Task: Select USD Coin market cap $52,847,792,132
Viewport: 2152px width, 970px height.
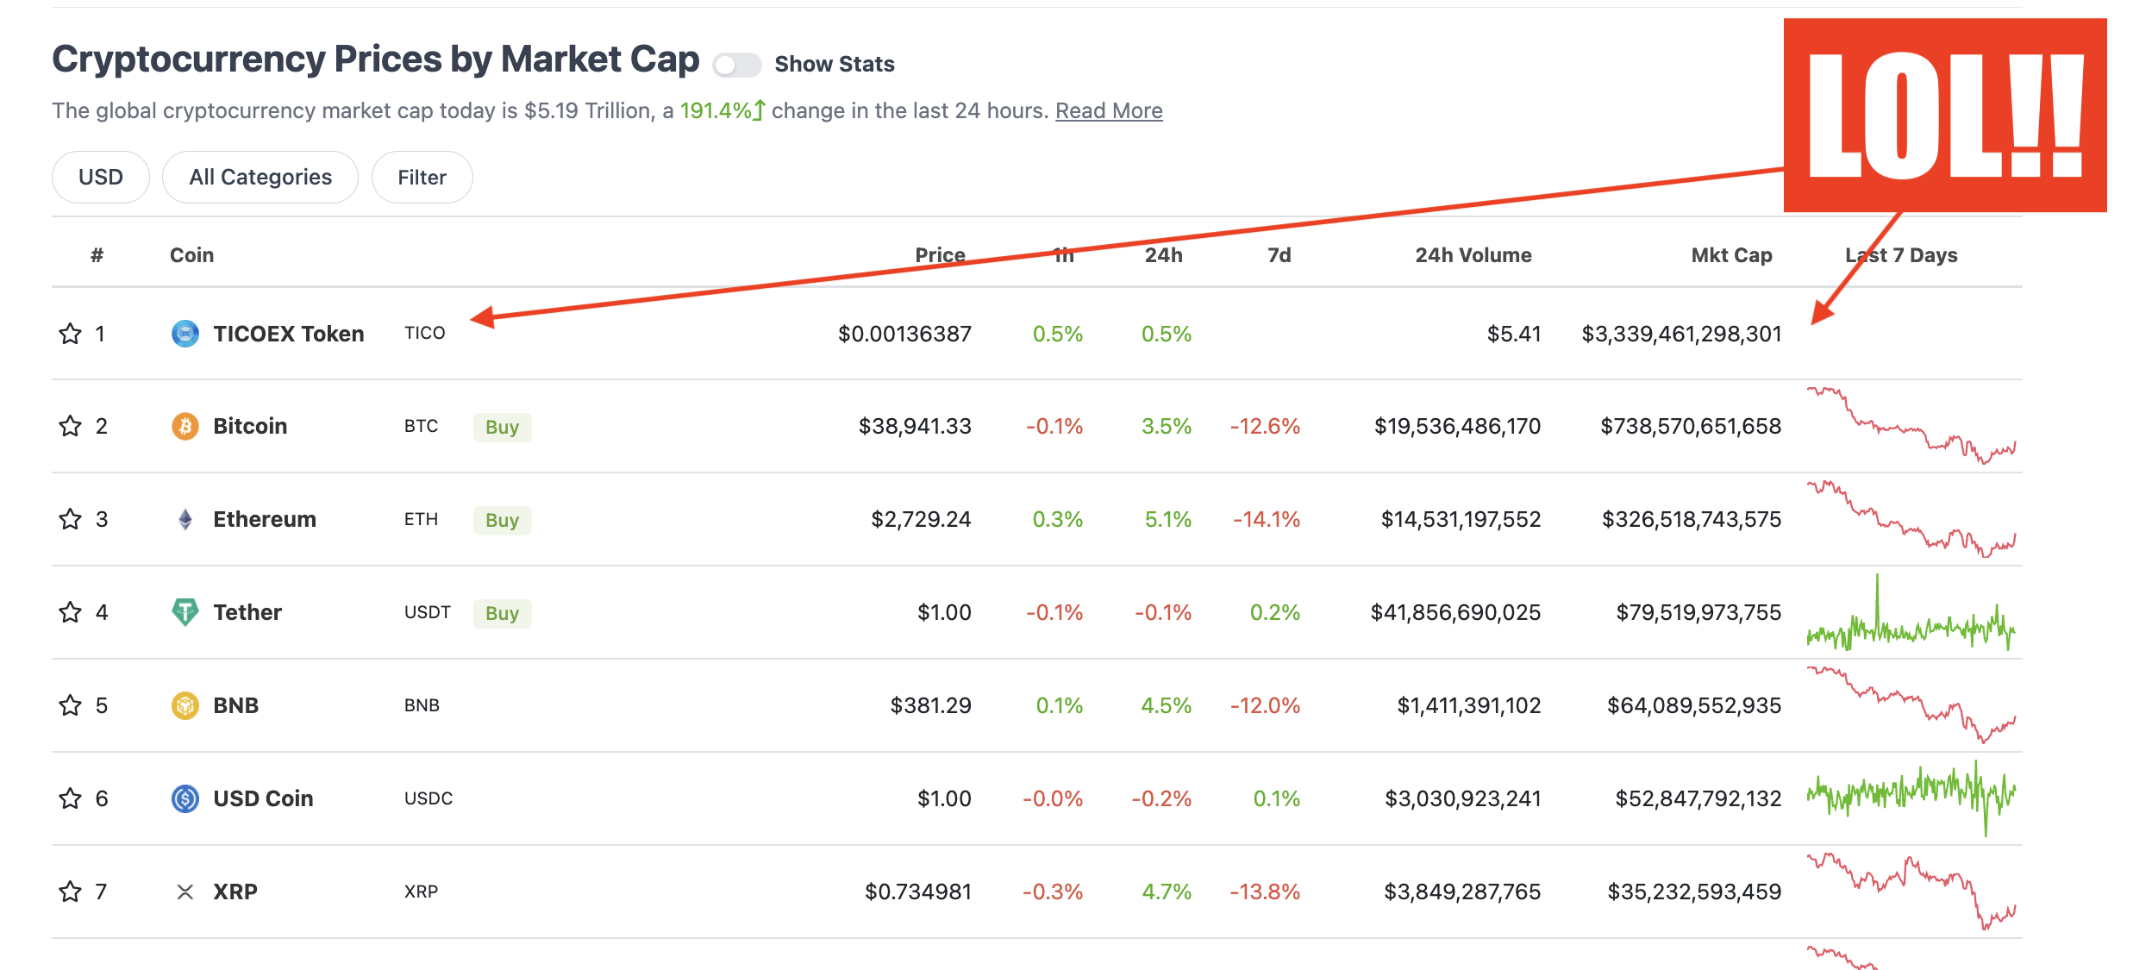Action: point(1698,798)
